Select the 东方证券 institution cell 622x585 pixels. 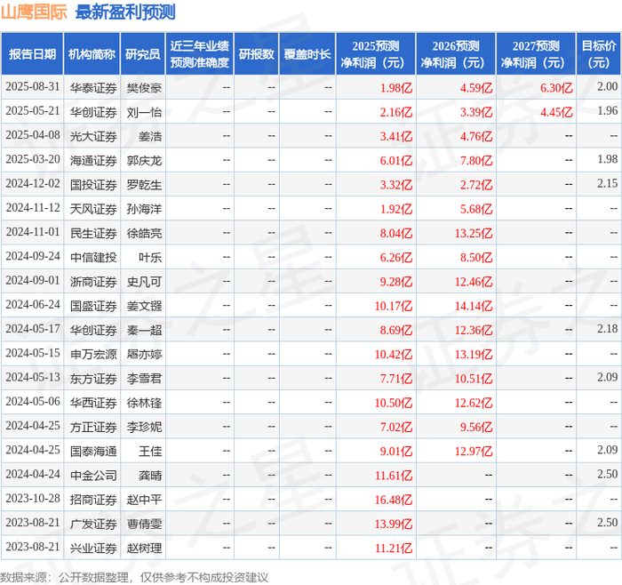pyautogui.click(x=93, y=378)
